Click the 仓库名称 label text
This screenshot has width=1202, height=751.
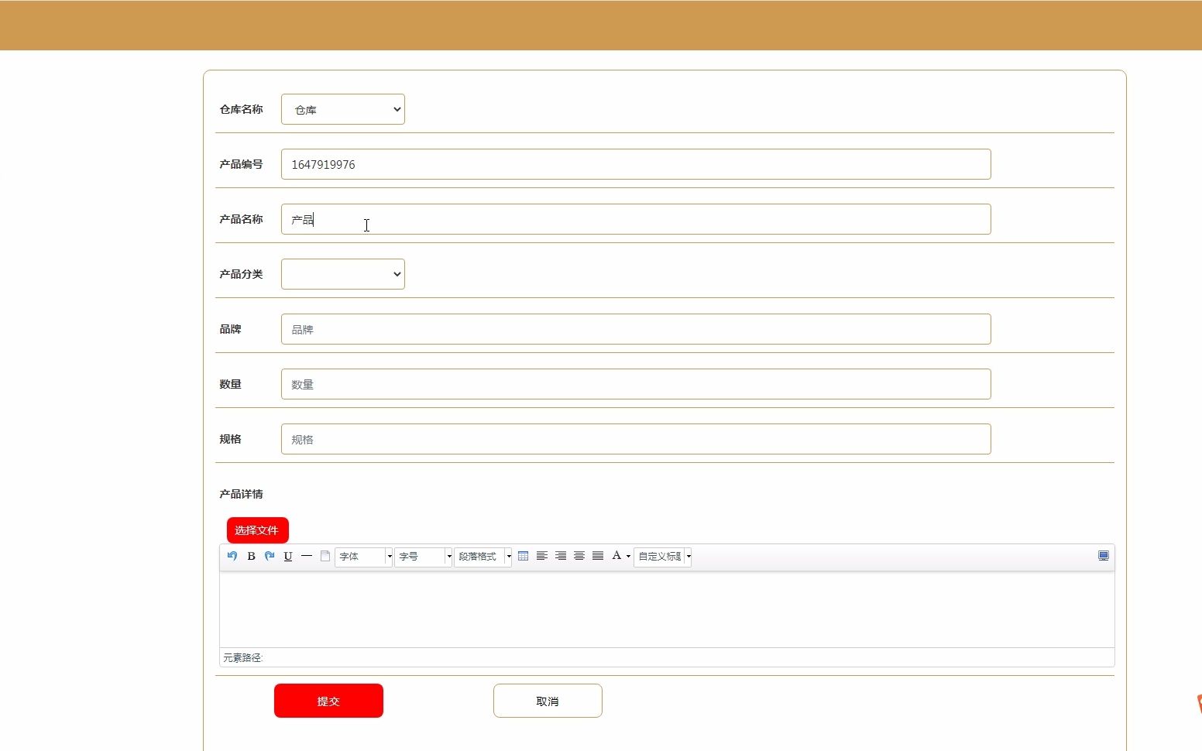coord(241,109)
